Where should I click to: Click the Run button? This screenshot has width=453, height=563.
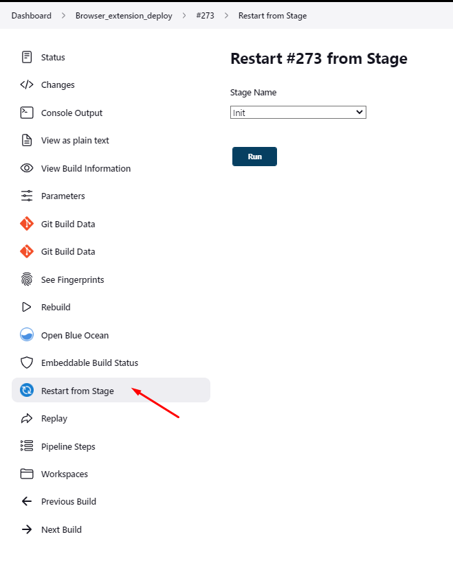[x=254, y=157]
